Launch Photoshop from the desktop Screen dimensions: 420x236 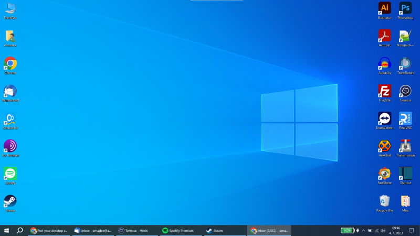(405, 8)
